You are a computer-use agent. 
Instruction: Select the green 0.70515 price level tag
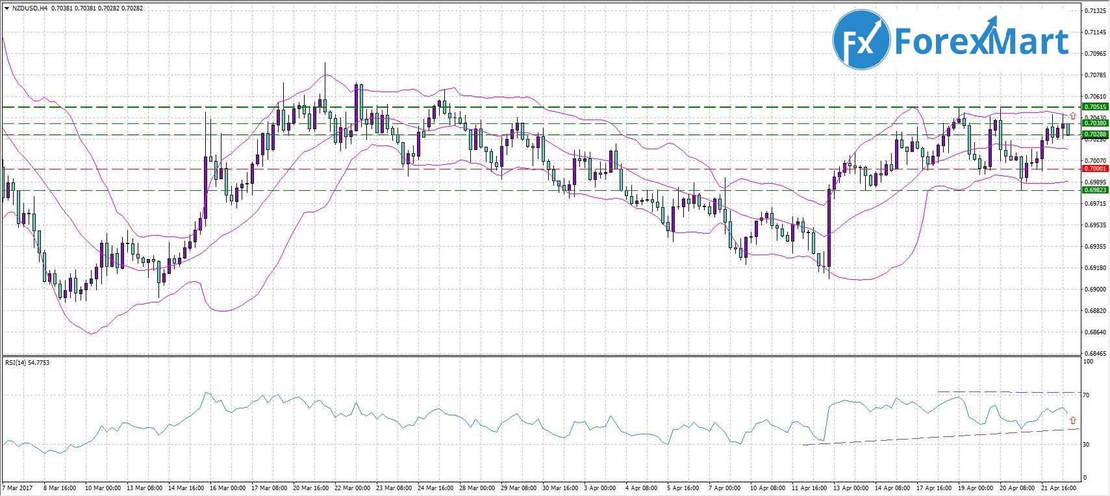[x=1095, y=106]
